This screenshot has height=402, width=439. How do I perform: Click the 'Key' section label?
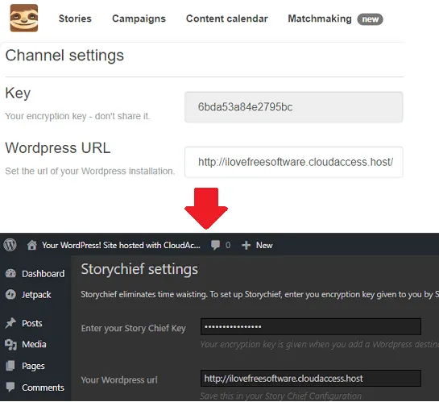tap(18, 93)
